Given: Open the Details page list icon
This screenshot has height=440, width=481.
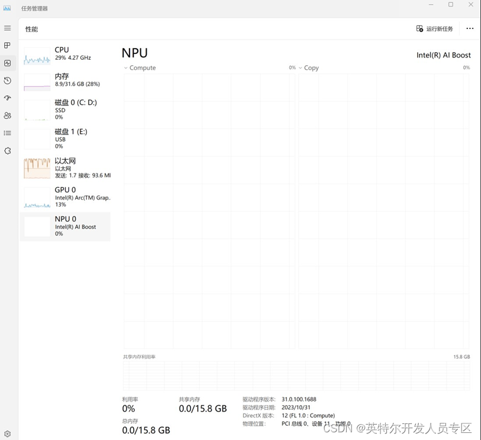Looking at the screenshot, I should click(x=7, y=133).
